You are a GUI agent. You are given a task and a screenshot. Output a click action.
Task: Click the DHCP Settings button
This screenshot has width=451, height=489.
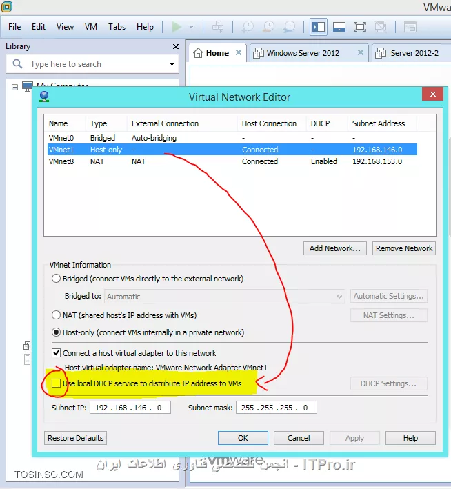coord(389,383)
